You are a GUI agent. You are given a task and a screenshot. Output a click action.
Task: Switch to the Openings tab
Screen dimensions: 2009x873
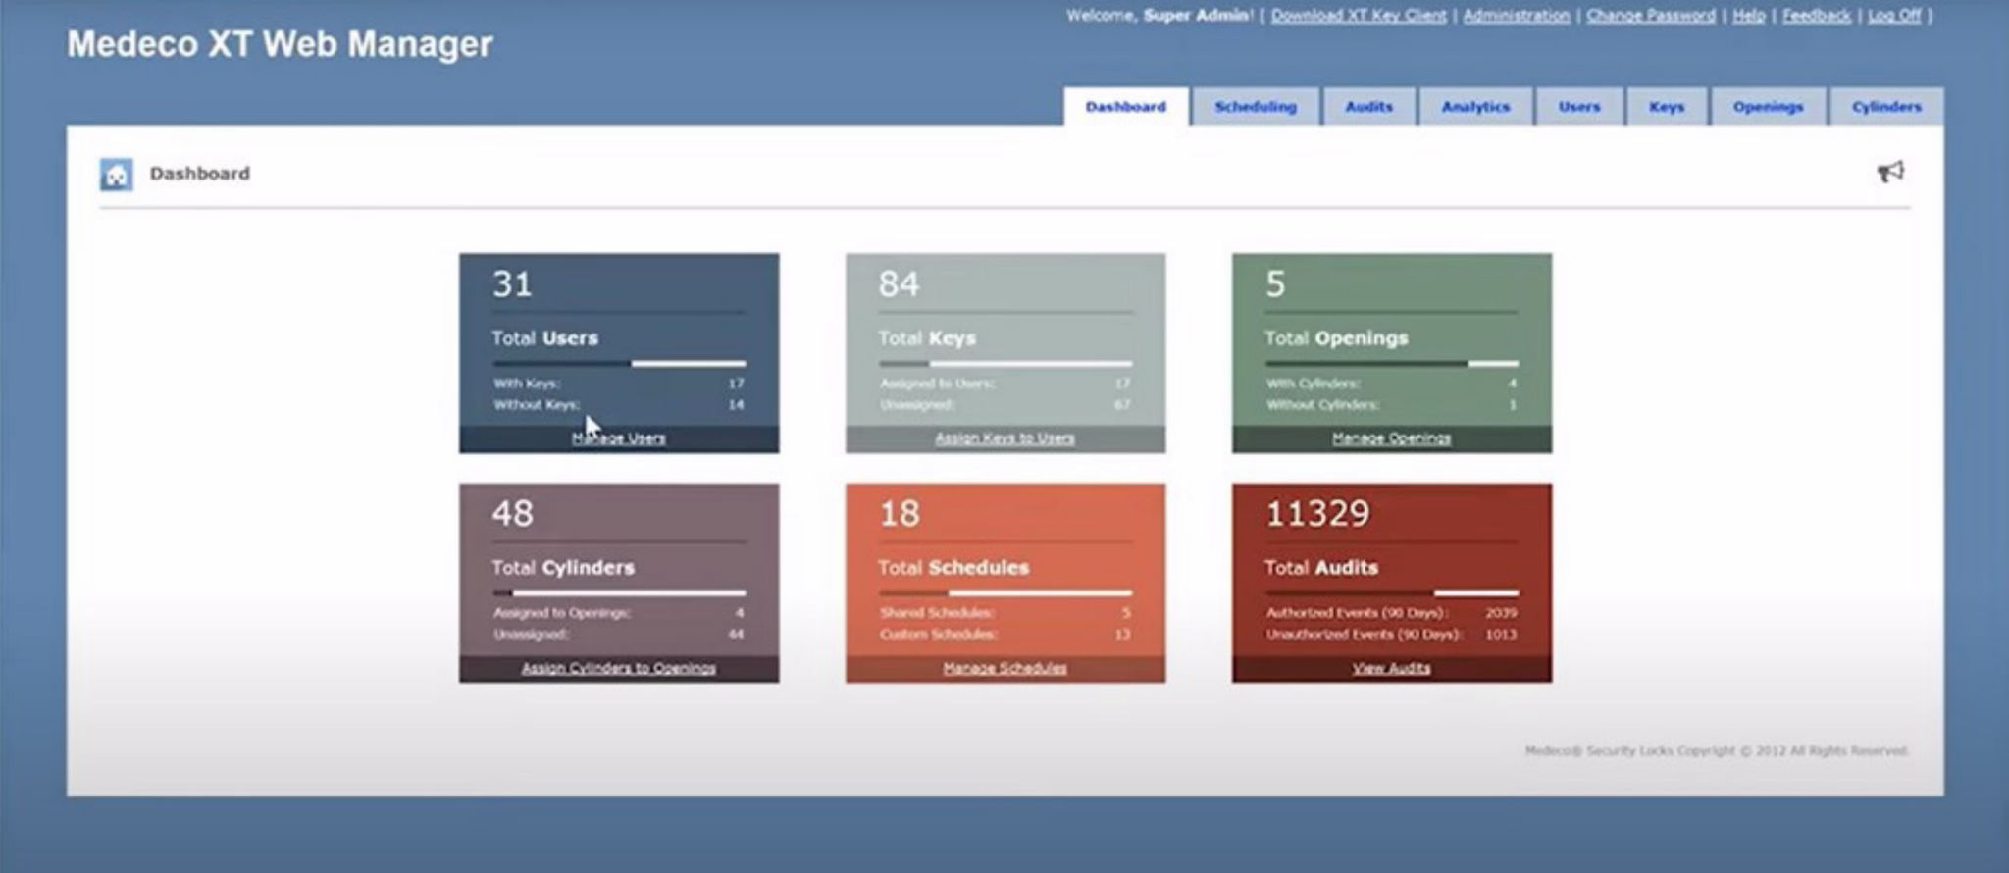[1768, 107]
